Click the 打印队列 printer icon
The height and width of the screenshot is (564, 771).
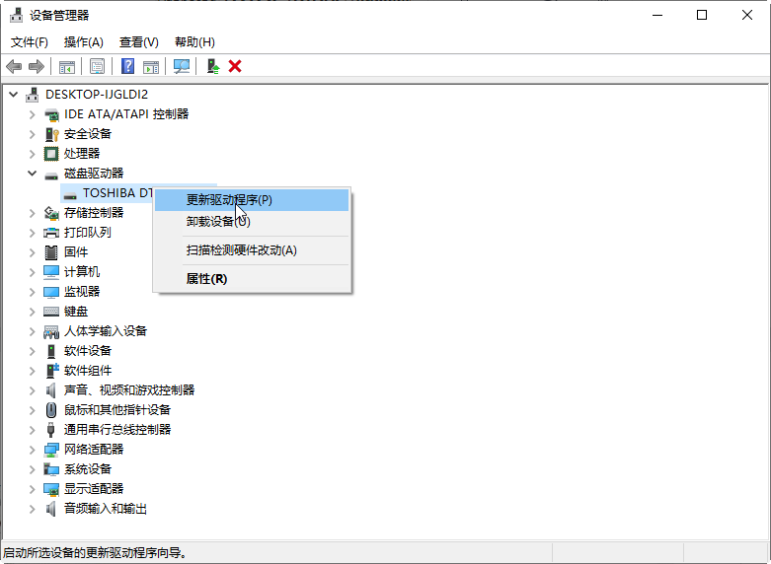[x=51, y=233]
